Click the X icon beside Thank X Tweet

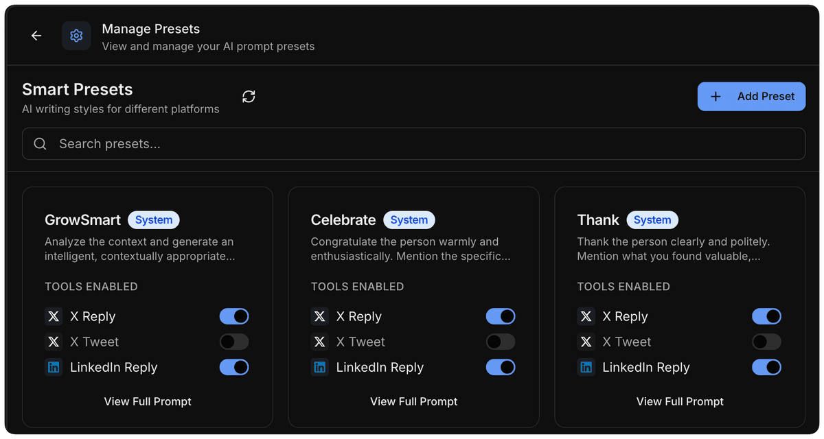click(x=586, y=342)
